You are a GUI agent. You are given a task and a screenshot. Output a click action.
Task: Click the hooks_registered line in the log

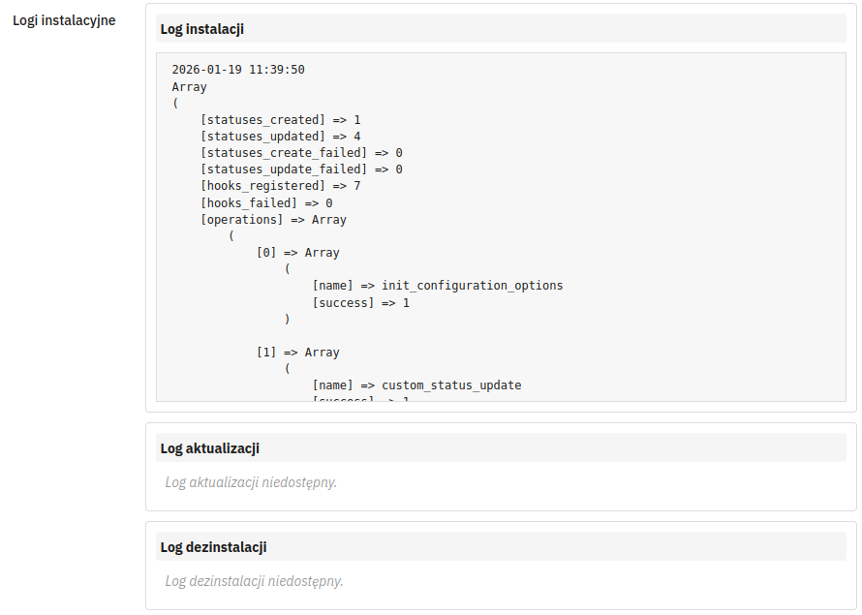280,186
